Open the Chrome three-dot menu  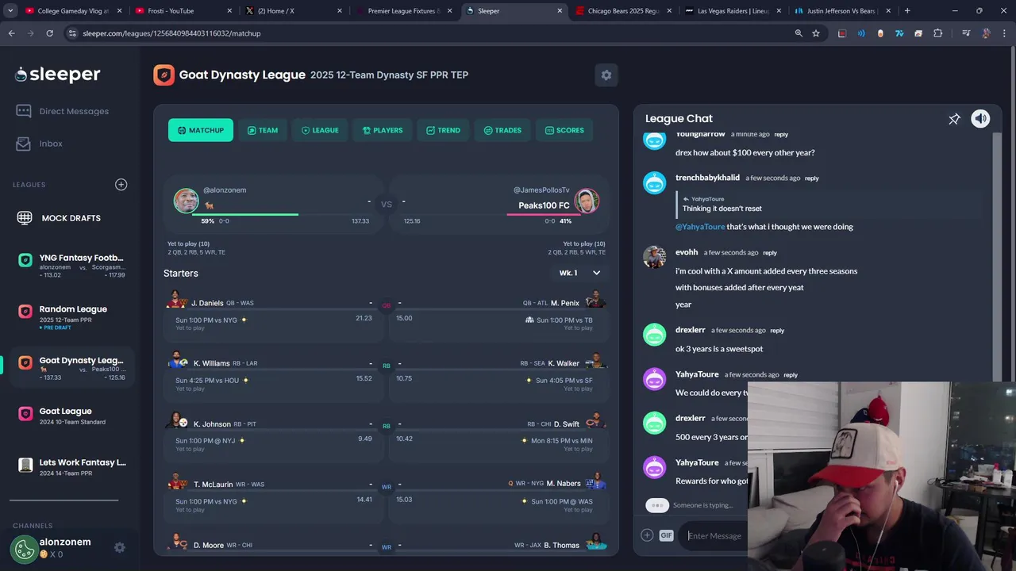coord(1005,33)
